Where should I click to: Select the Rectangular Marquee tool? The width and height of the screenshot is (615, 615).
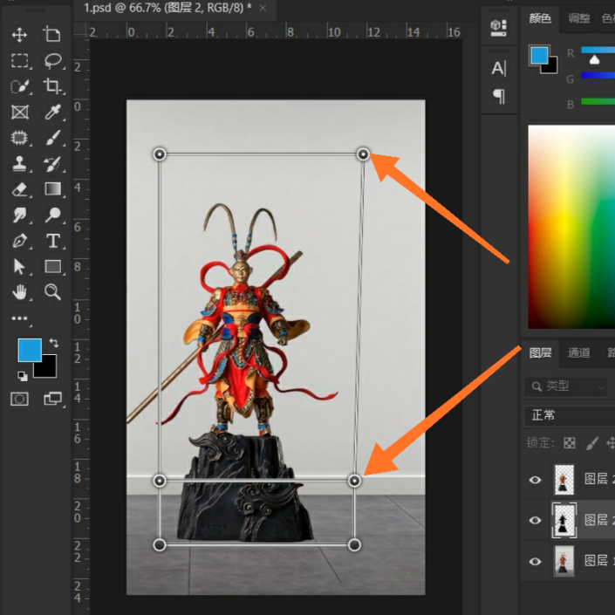pos(19,61)
